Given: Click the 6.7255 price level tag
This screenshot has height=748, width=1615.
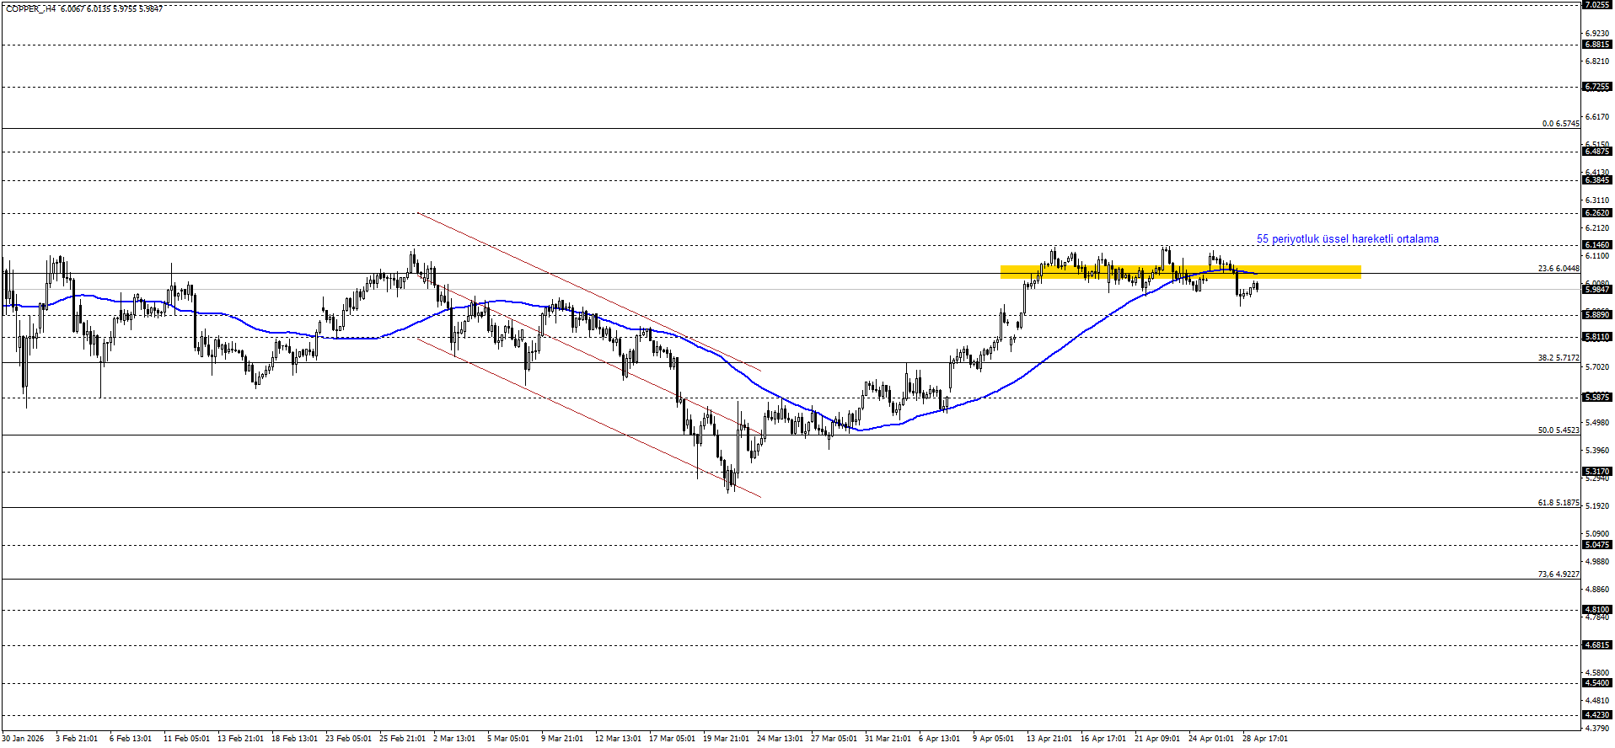Looking at the screenshot, I should 1596,87.
